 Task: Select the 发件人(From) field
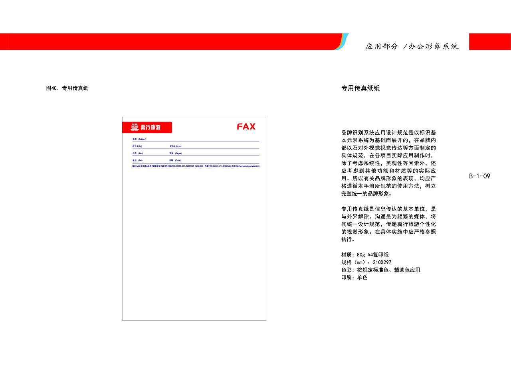(x=176, y=146)
